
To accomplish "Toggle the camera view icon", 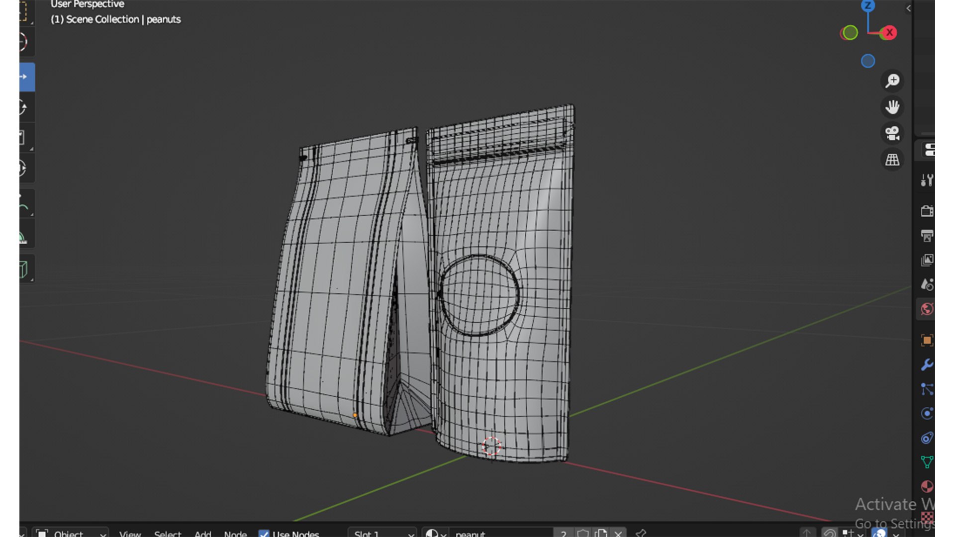I will (x=892, y=133).
